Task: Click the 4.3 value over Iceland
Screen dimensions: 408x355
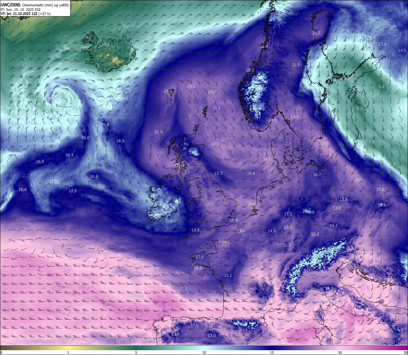Action: (x=89, y=37)
